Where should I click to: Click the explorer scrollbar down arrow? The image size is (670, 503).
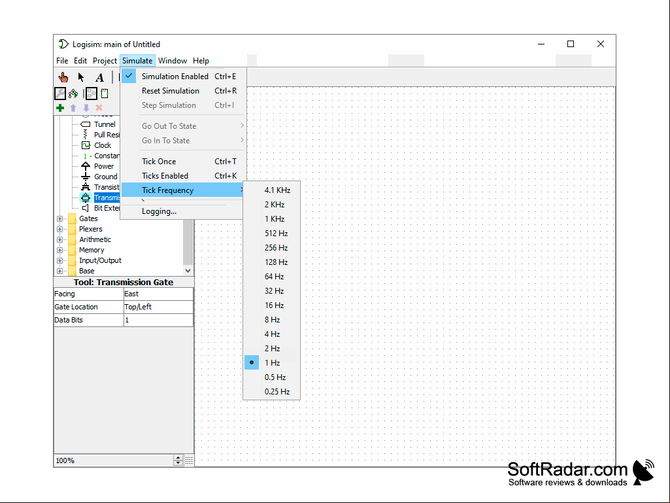(x=188, y=271)
